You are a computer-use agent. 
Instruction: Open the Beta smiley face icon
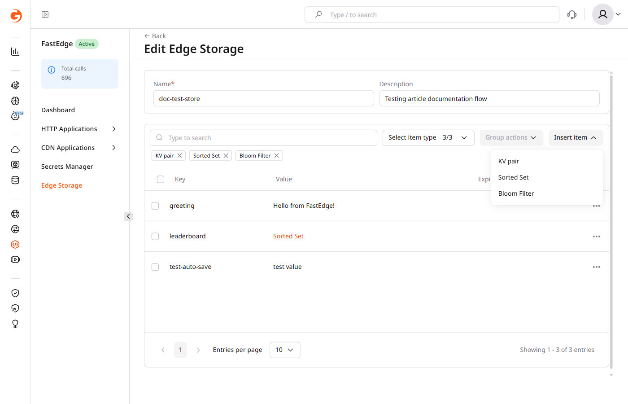15,116
